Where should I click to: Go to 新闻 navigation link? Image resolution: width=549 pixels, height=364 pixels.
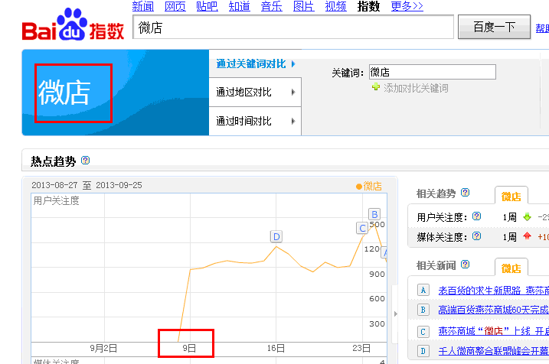[x=143, y=6]
